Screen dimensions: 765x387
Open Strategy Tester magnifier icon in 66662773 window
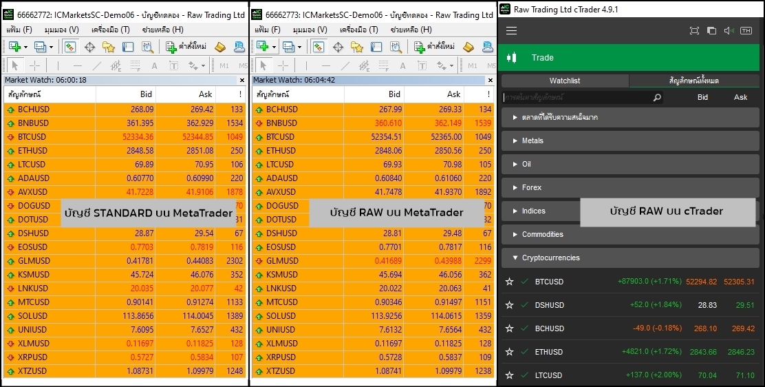[x=396, y=47]
